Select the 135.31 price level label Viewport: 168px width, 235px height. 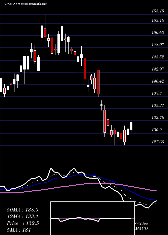pos(157,105)
